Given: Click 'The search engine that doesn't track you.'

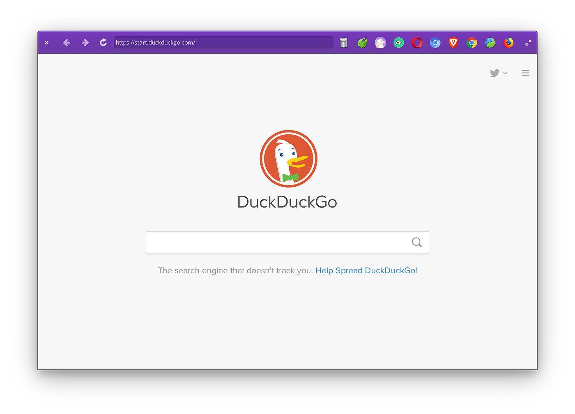Looking at the screenshot, I should point(235,270).
